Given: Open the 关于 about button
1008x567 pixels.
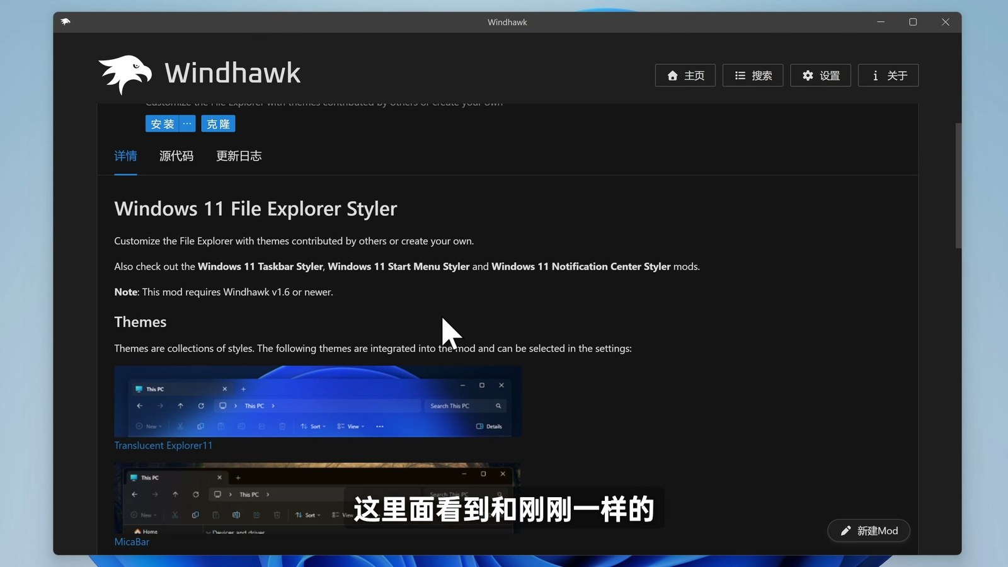Looking at the screenshot, I should click(888, 76).
